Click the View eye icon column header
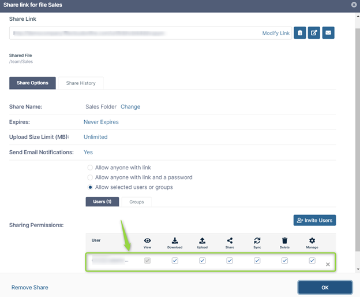The height and width of the screenshot is (297, 360). tap(147, 243)
